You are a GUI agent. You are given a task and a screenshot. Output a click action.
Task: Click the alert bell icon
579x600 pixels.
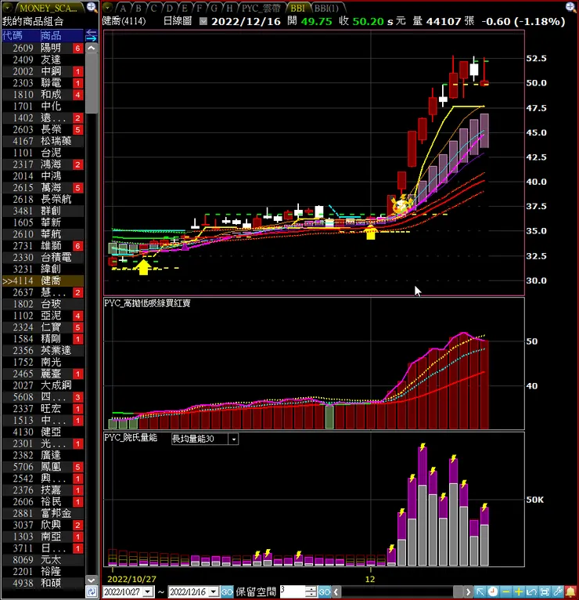(x=570, y=592)
